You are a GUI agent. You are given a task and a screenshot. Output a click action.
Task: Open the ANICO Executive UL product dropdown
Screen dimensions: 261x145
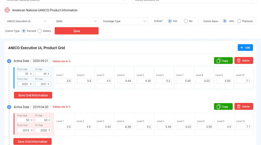click(x=28, y=21)
